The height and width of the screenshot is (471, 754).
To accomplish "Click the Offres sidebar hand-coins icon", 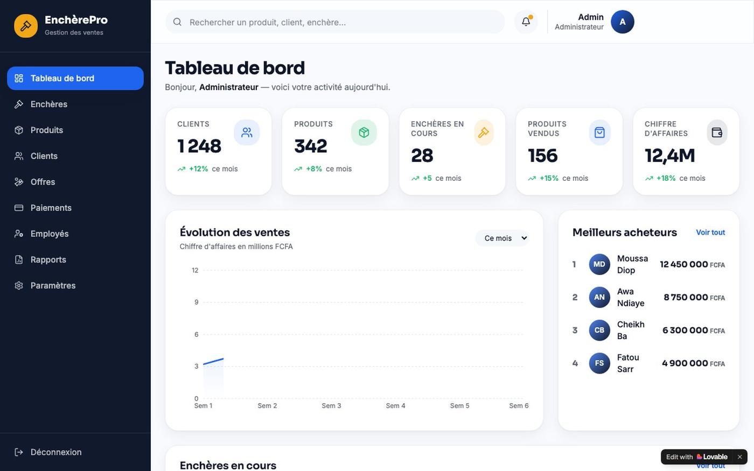I will click(x=19, y=182).
